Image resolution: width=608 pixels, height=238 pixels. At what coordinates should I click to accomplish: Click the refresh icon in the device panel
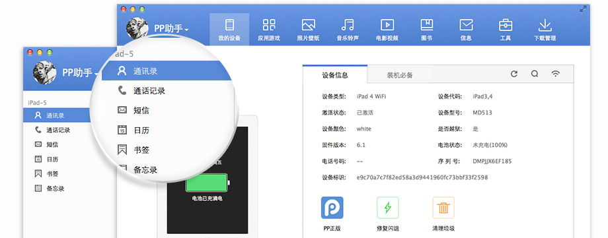tap(514, 74)
